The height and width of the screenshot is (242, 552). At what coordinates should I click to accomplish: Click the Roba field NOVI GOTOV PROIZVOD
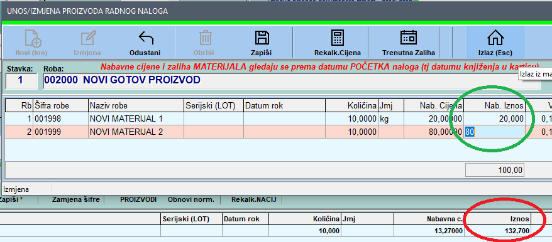pos(292,81)
